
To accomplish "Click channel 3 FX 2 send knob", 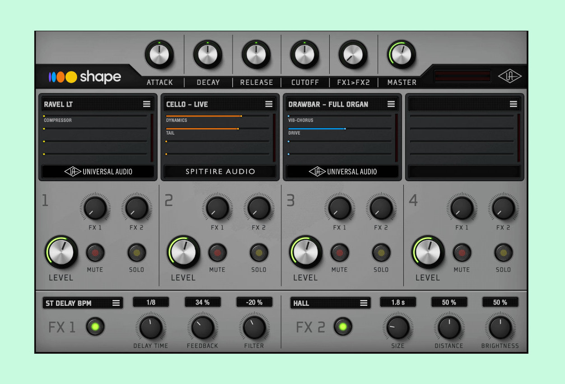I will pos(381,208).
